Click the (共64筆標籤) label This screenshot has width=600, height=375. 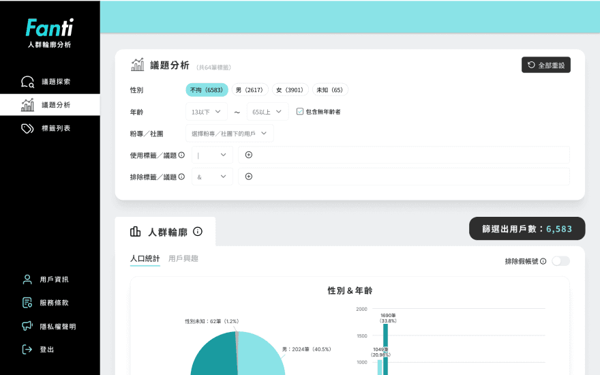[213, 67]
